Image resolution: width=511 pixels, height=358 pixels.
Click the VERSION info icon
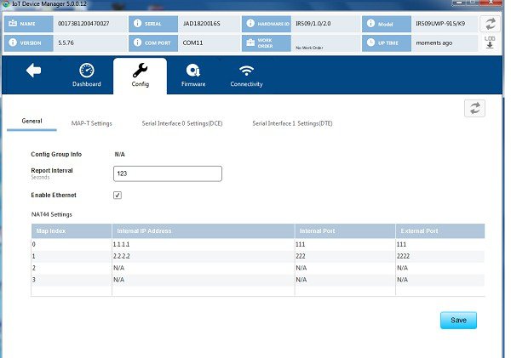(13, 43)
